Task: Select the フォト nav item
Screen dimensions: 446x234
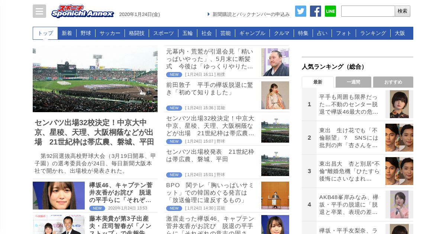Action: (x=344, y=33)
